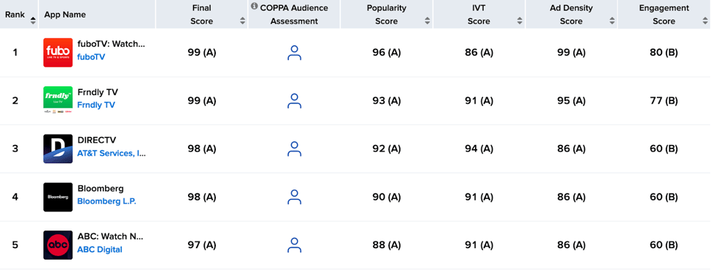Viewport: 715px width, 270px height.
Task: Open the ABC Digital publisher link
Action: (100, 250)
